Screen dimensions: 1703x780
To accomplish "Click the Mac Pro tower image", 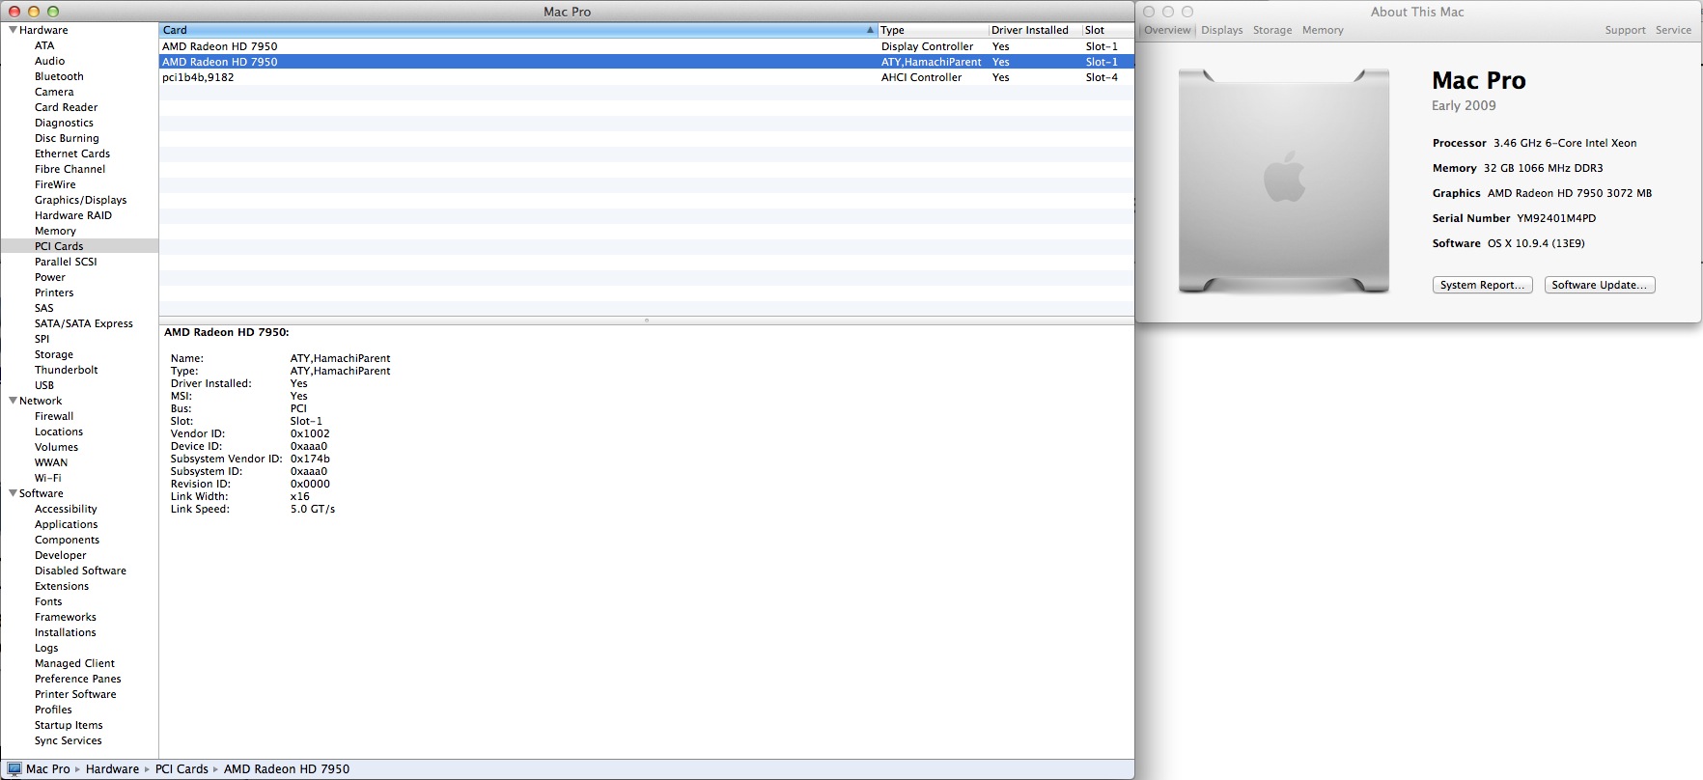I will point(1284,181).
